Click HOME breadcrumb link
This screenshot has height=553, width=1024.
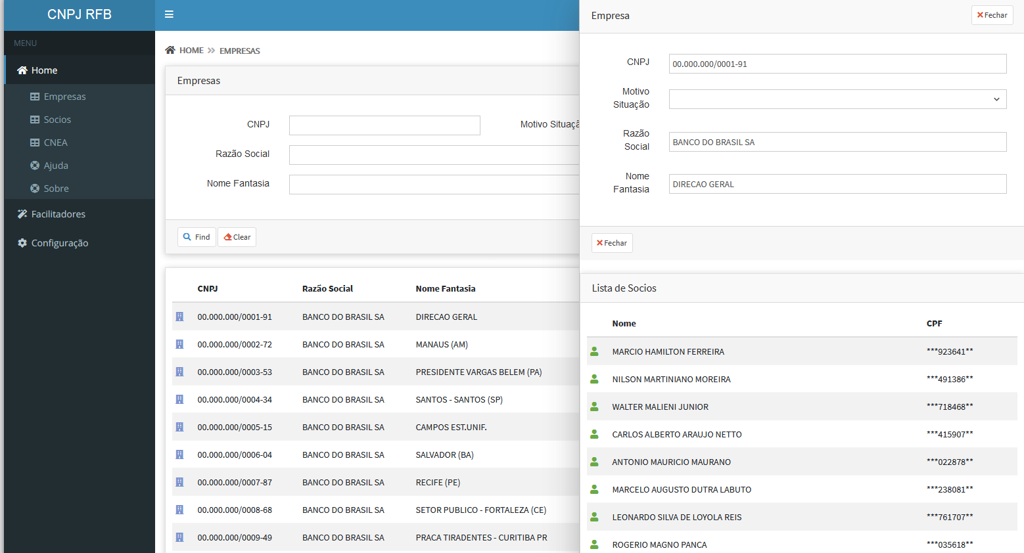point(191,51)
